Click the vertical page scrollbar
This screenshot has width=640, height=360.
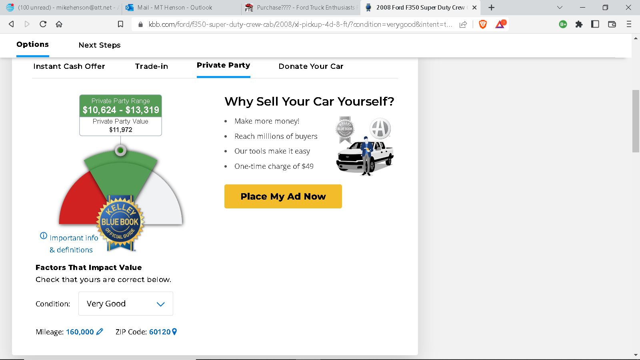(635, 120)
